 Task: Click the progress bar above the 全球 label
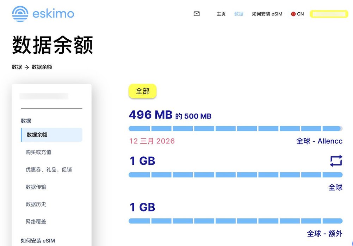point(235,175)
